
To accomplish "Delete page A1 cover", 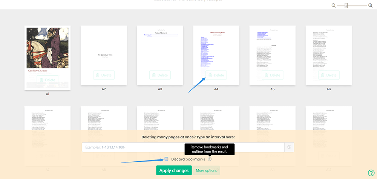I will pyautogui.click(x=47, y=80).
